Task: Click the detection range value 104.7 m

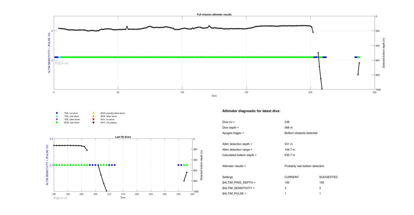Action: coord(290,150)
